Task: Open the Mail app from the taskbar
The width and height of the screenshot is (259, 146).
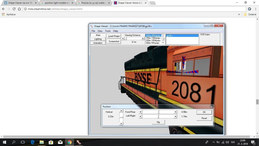Action: (x=60, y=142)
